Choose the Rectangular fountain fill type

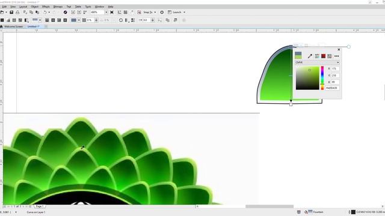pos(65,20)
